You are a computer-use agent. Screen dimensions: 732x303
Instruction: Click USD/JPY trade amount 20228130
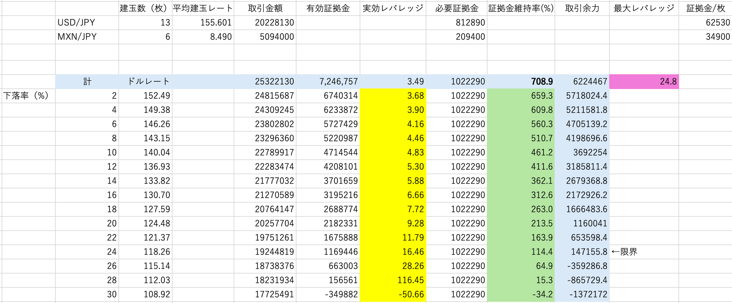265,23
